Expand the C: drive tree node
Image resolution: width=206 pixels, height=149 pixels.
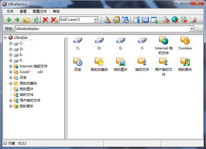point(11,44)
